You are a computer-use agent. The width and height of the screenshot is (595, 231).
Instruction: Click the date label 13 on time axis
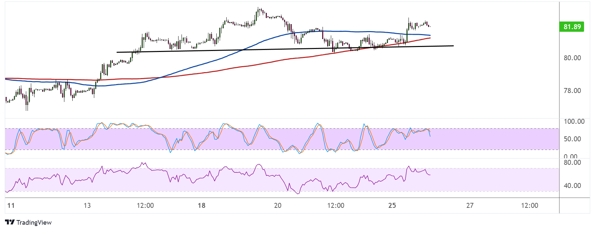point(87,206)
